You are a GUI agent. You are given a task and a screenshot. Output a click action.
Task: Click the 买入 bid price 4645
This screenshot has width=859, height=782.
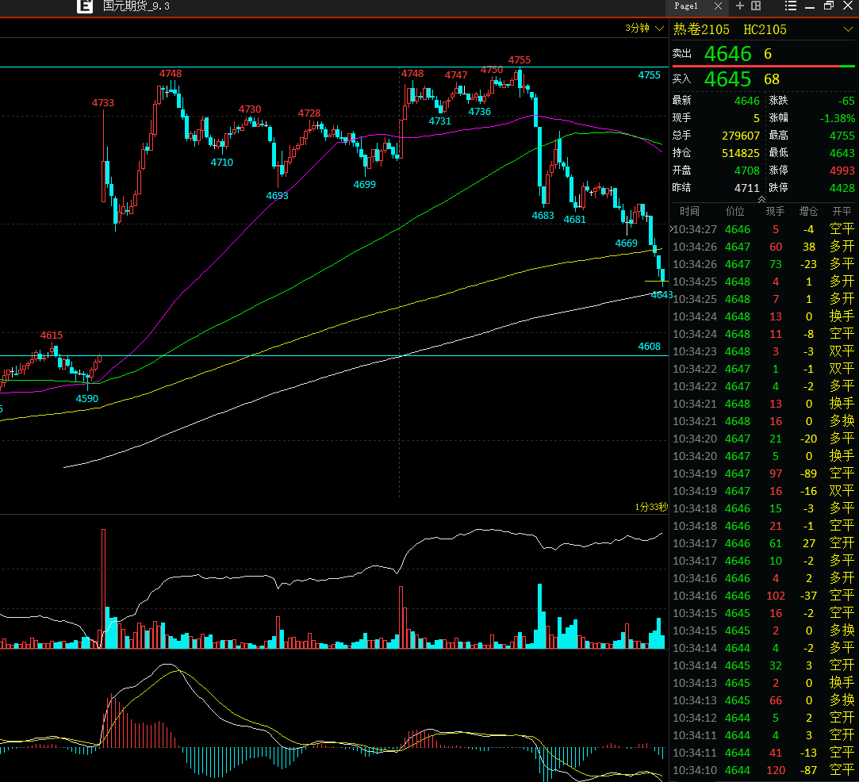click(x=727, y=79)
